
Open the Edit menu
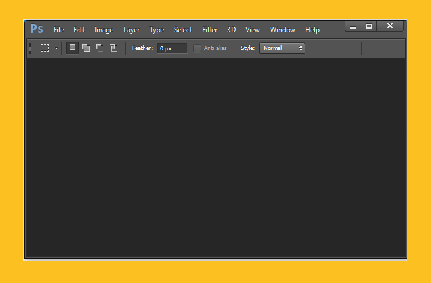79,30
